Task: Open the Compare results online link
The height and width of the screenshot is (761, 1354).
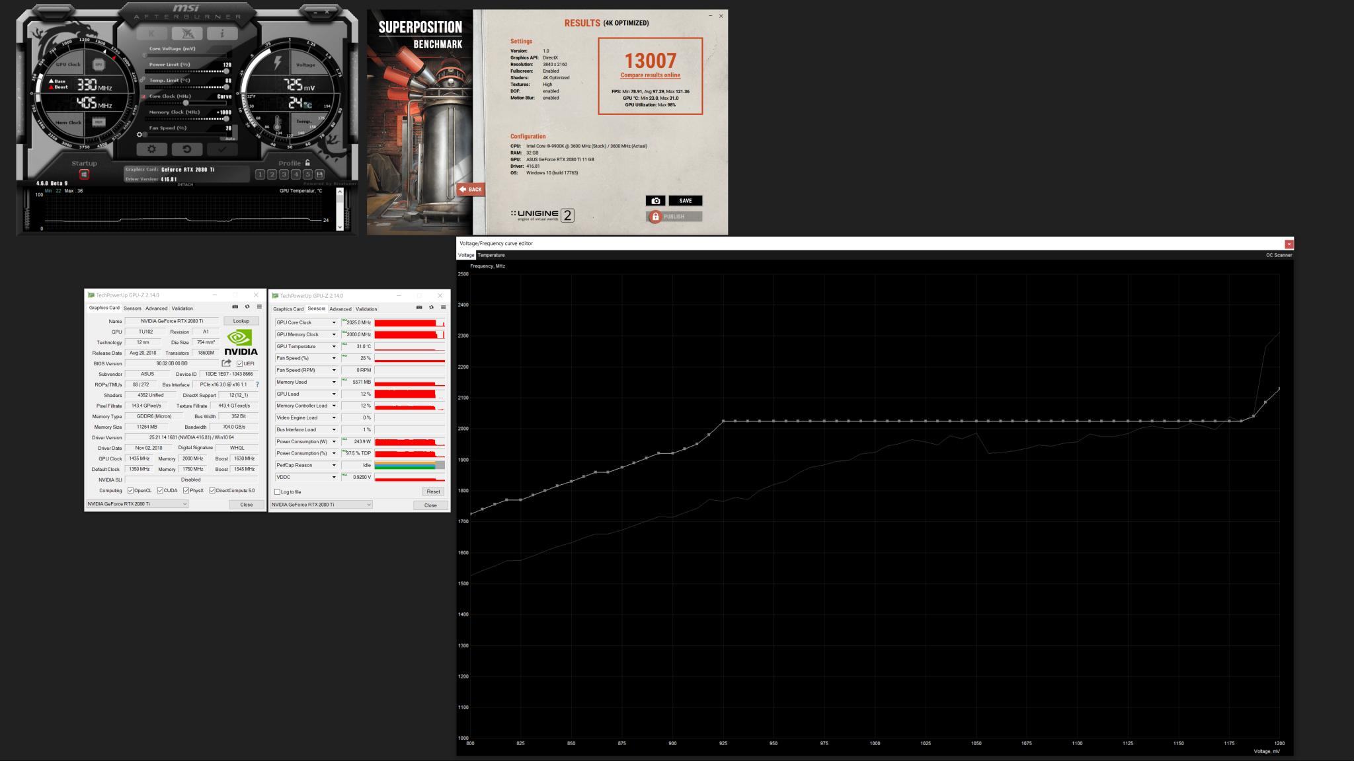Action: tap(650, 75)
